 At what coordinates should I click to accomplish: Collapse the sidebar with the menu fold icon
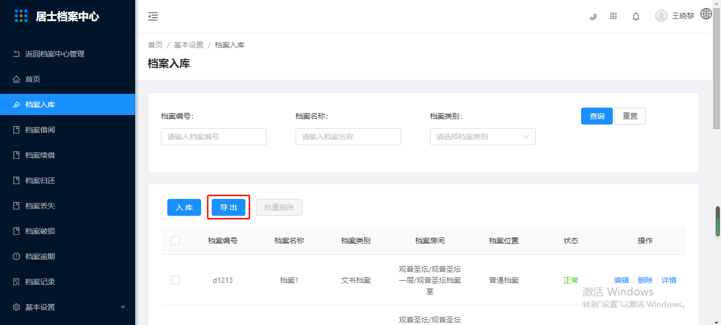tap(153, 16)
